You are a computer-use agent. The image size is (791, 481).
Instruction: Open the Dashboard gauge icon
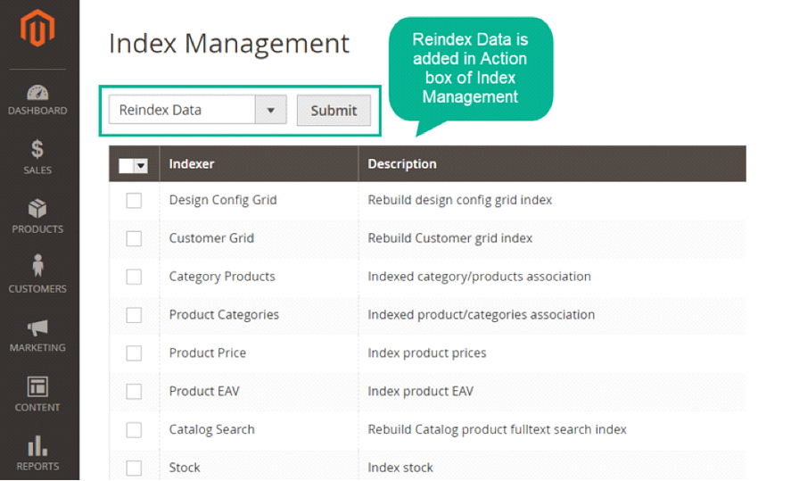point(37,93)
